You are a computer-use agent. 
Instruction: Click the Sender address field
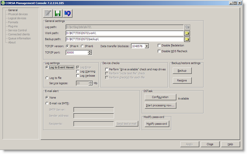(93, 116)
